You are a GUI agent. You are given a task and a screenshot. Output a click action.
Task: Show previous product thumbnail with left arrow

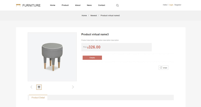tap(31, 87)
